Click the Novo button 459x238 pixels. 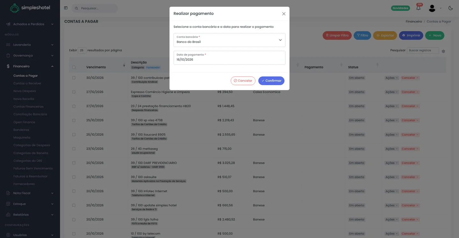click(x=435, y=35)
